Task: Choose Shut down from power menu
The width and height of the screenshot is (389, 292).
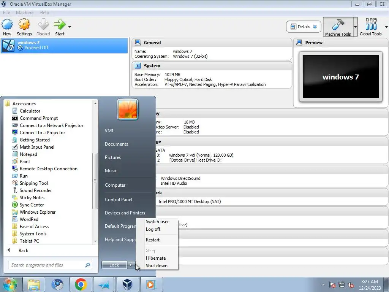Action: [157, 266]
